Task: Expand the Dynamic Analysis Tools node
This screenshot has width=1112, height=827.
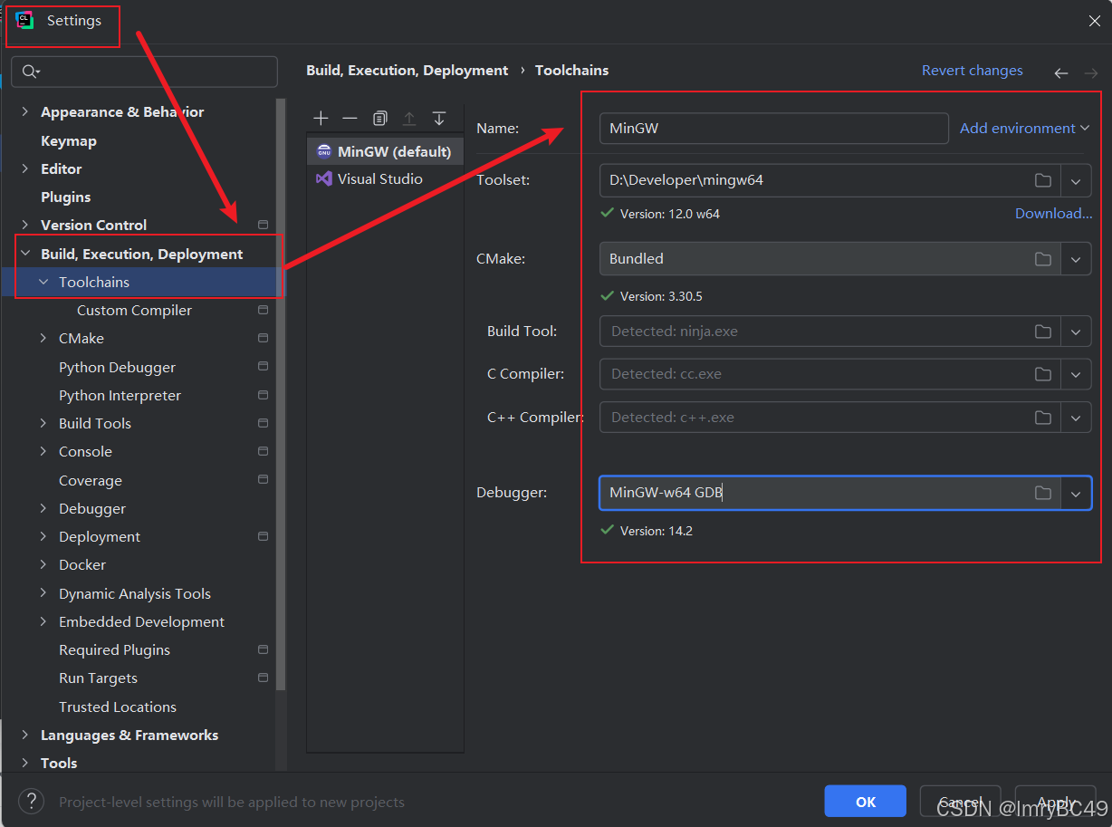Action: [43, 593]
